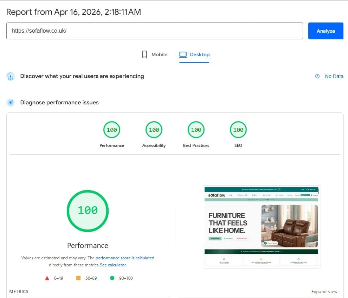Click Expand view to show metric details
Screen dimensions: 348x298
click(324, 291)
